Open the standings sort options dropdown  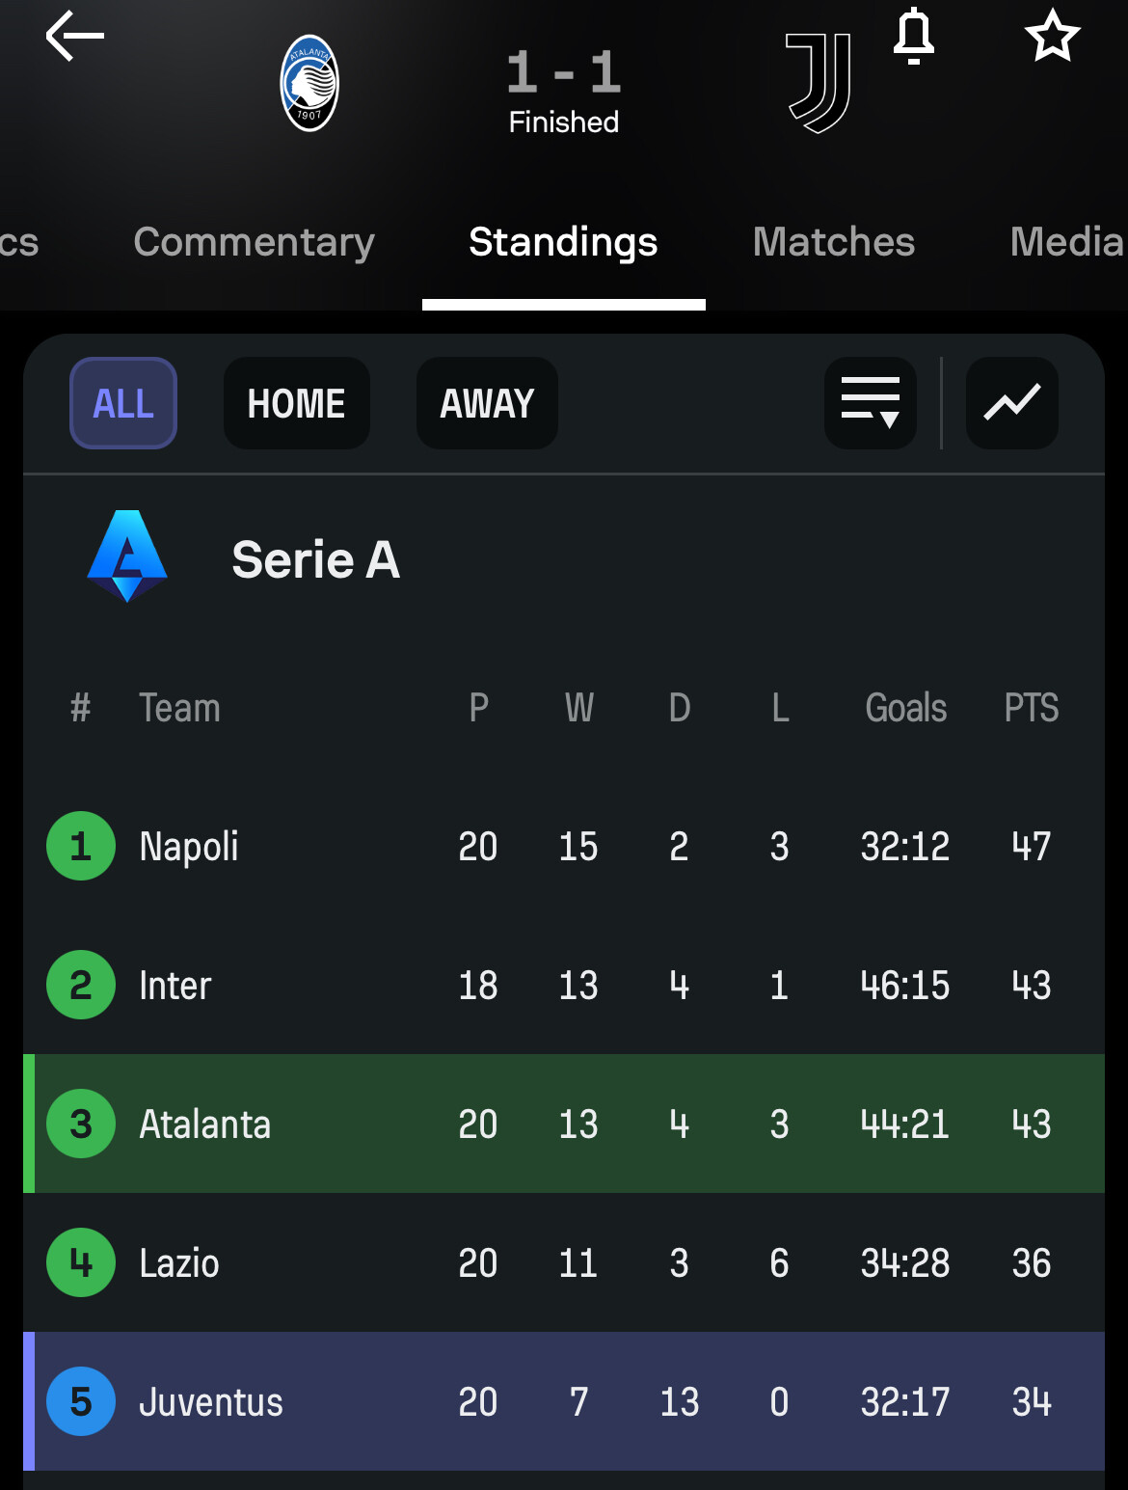click(x=870, y=403)
